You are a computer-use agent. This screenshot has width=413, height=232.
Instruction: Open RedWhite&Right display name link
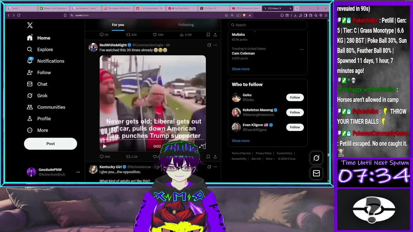click(113, 45)
